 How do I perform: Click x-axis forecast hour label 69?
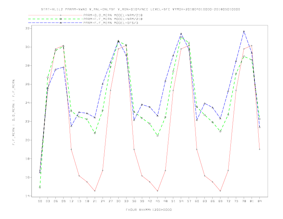pos(220,201)
